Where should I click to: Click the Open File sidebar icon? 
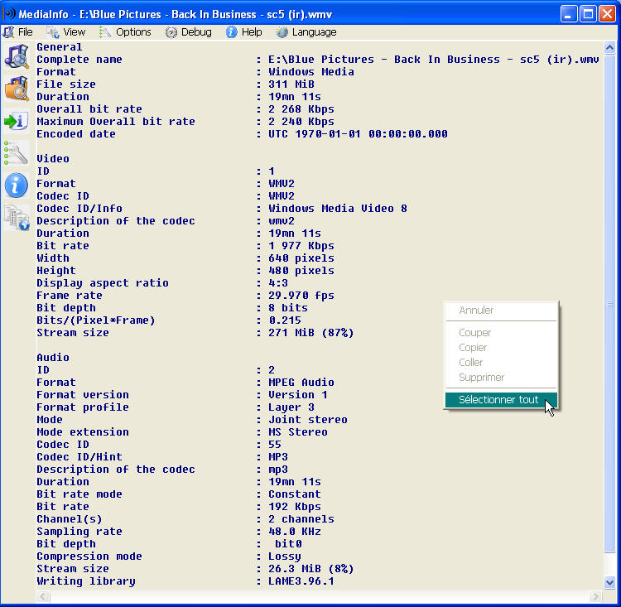[17, 57]
